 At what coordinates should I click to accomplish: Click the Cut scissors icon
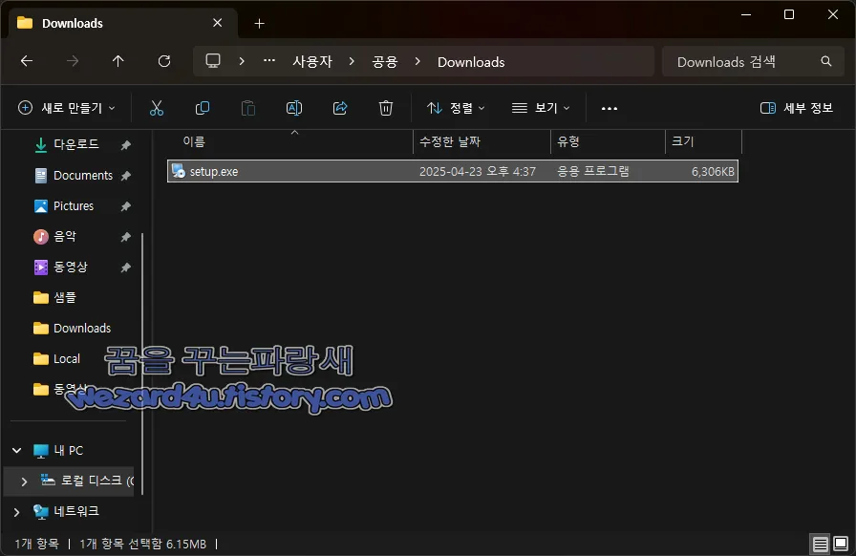157,108
